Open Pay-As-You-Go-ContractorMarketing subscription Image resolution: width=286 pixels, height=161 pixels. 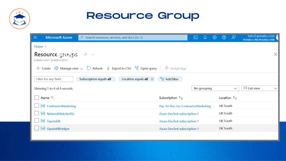[x=185, y=106]
